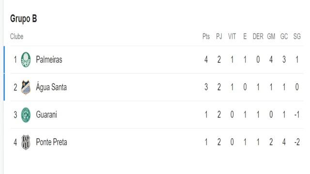Click the Guarani club crest icon
This screenshot has width=310, height=174.
click(26, 115)
